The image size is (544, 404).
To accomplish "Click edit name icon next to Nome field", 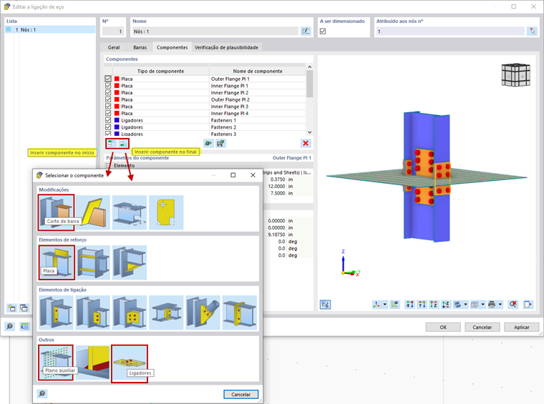I will pyautogui.click(x=306, y=31).
